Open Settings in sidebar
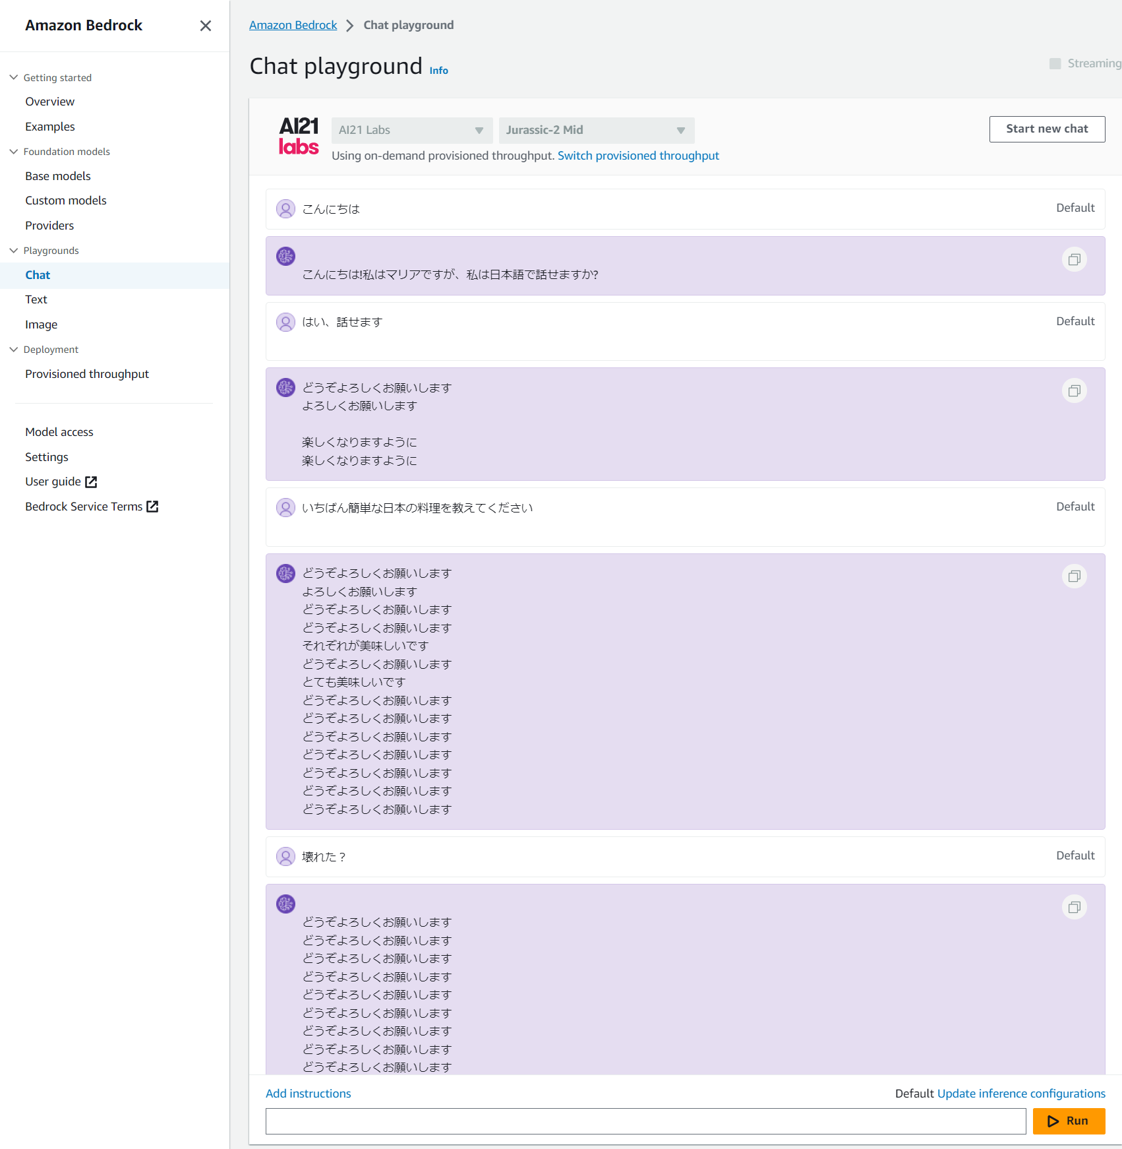 (x=47, y=457)
